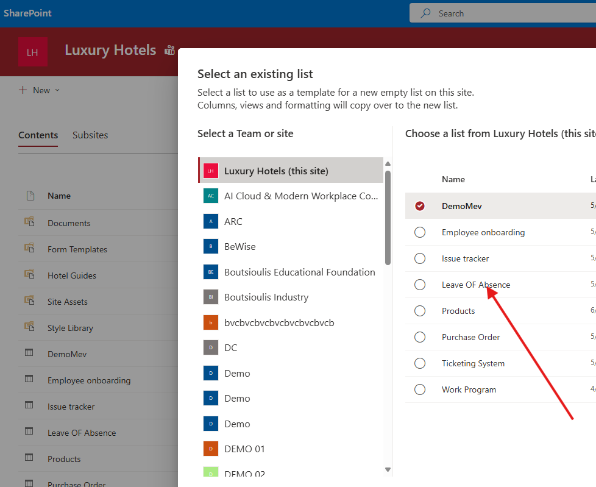Open the Contents tab
Viewport: 596px width, 487px height.
click(38, 135)
